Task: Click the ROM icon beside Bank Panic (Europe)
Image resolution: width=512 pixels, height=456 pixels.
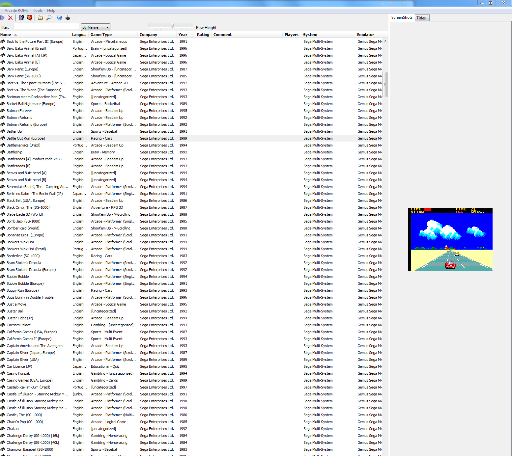Action: 3,69
